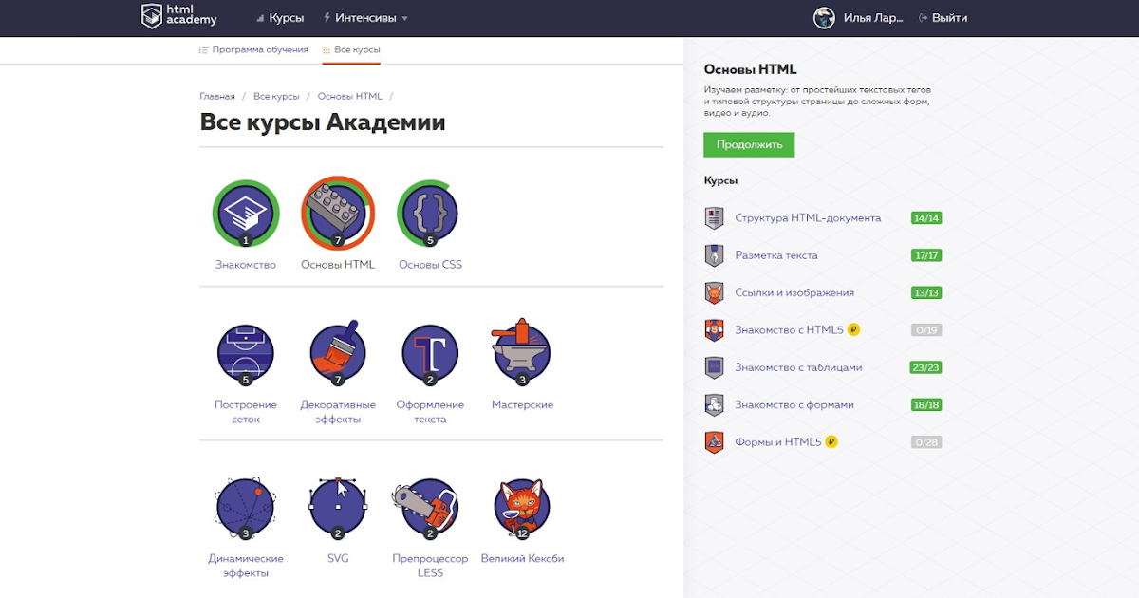1139x598 pixels.
Task: Click the ruble coin next to Знакомство с HTML5
Action: (x=853, y=330)
